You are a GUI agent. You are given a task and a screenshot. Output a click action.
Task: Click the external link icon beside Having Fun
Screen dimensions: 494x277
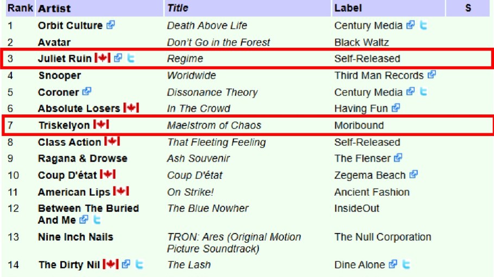pyautogui.click(x=396, y=108)
